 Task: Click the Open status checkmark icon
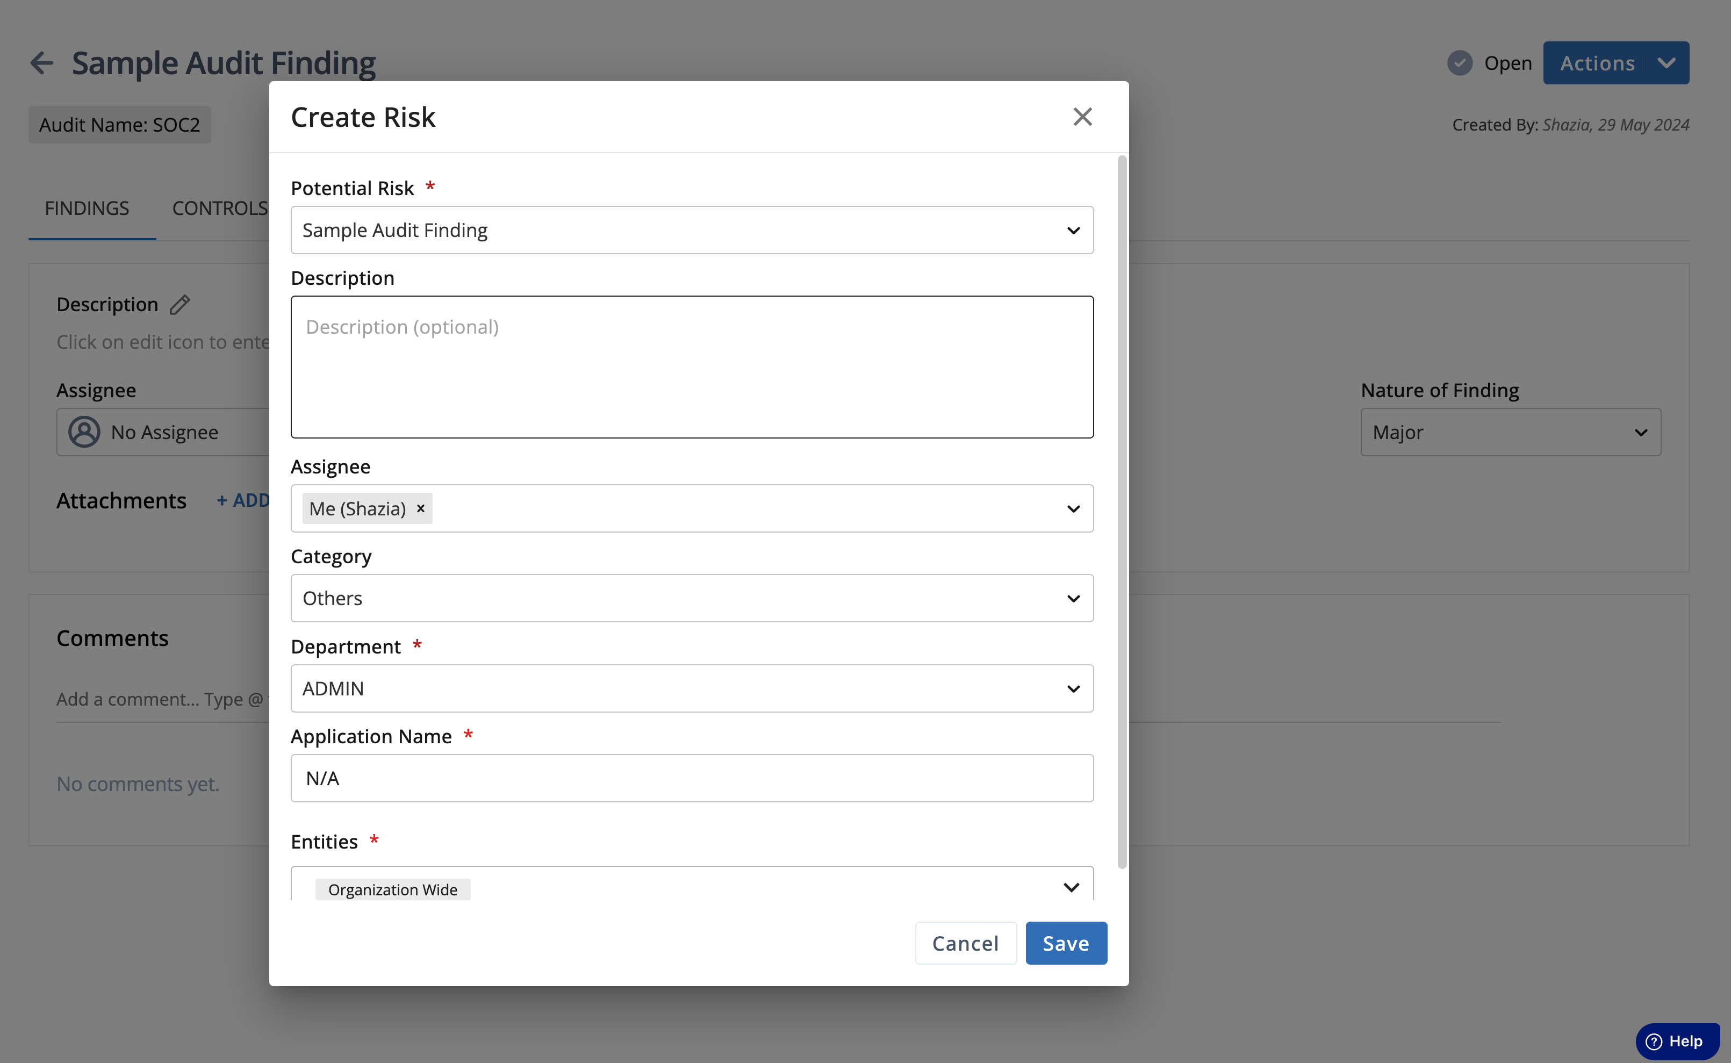[1460, 63]
